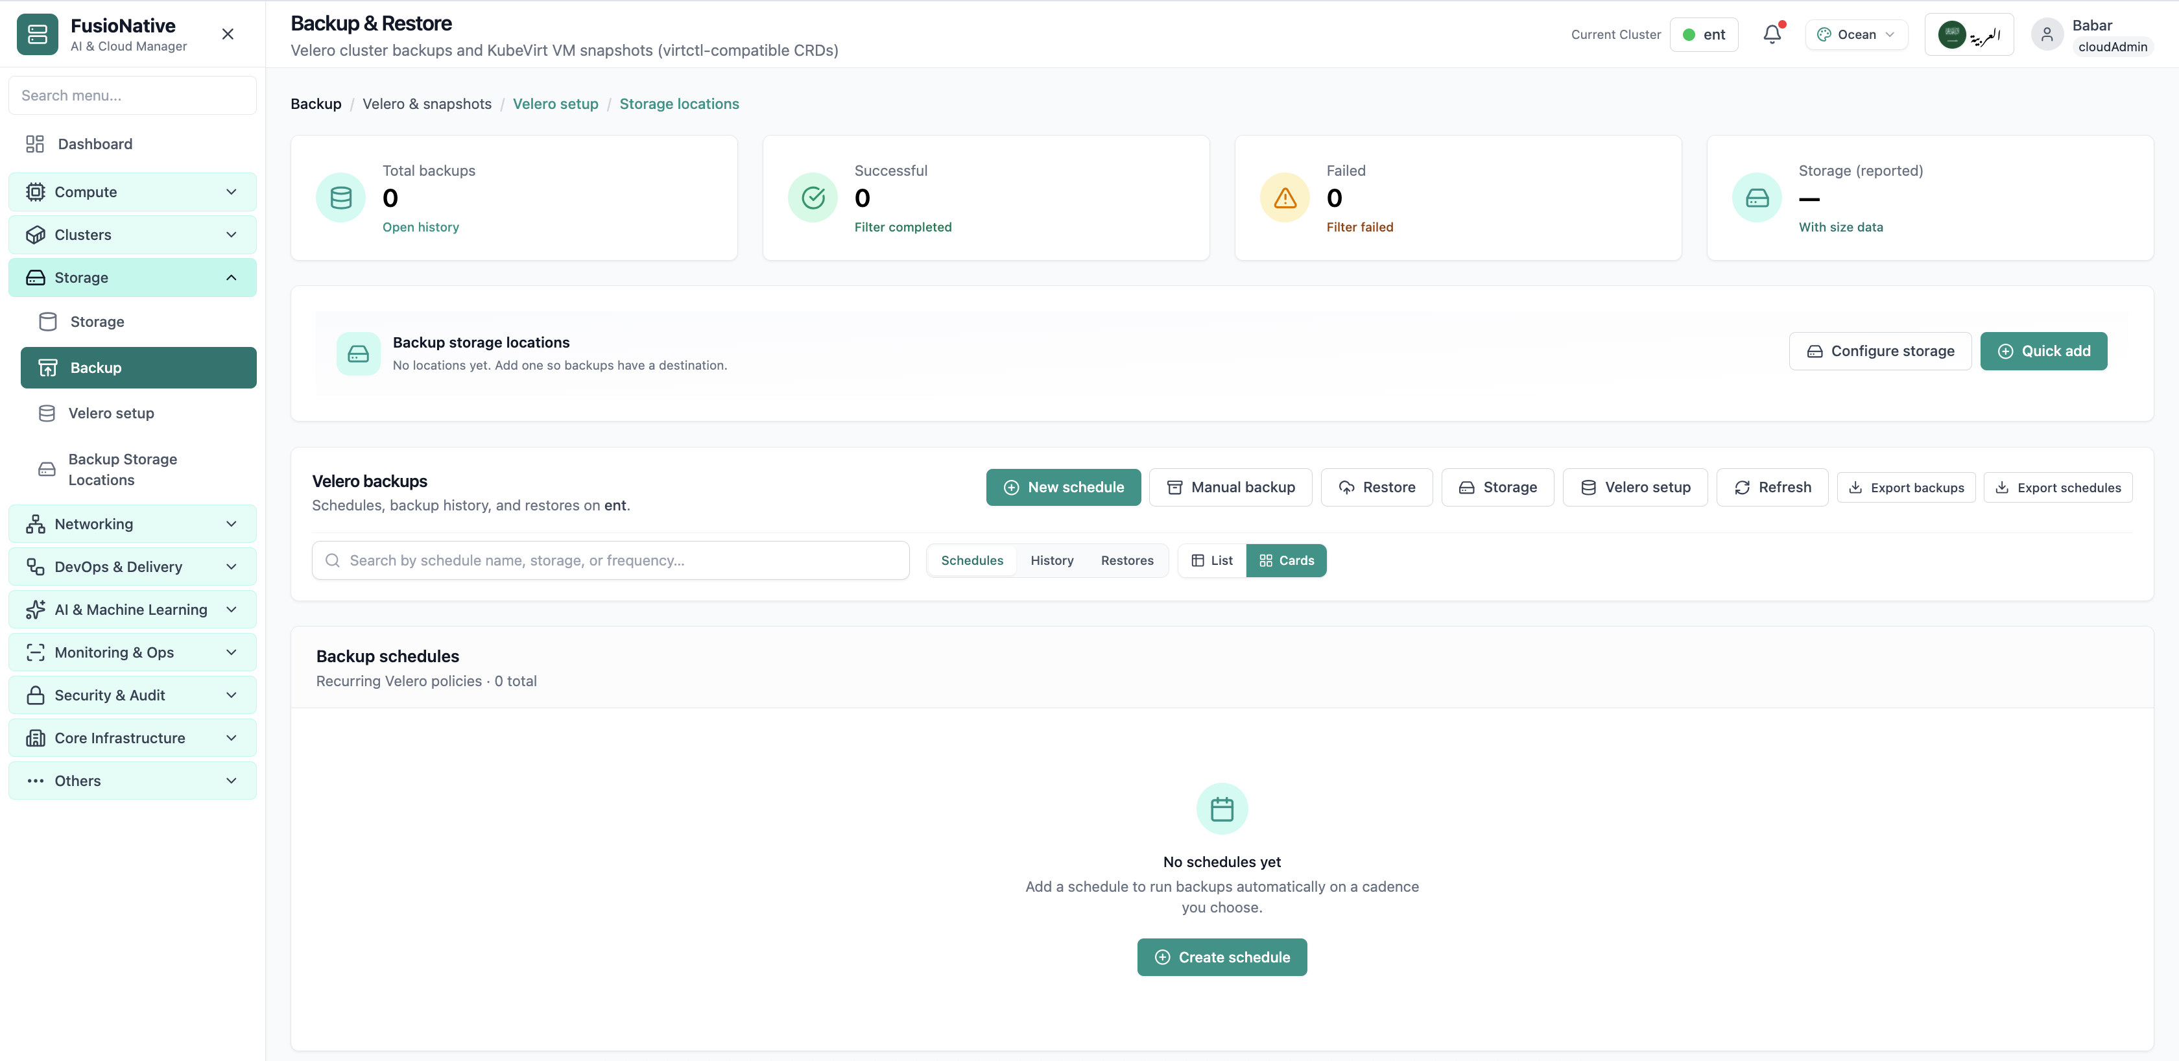Click the Quick add button
2179x1061 pixels.
pyautogui.click(x=2043, y=351)
